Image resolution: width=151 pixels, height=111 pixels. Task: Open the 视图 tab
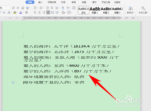point(84,2)
